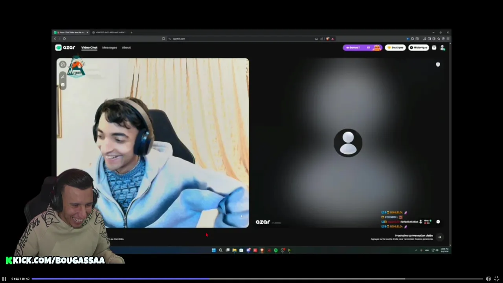Open the Windows Start menu
Image resolution: width=503 pixels, height=283 pixels.
point(214,250)
